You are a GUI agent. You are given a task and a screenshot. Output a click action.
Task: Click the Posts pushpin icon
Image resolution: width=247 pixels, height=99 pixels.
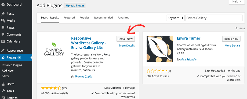3,14
